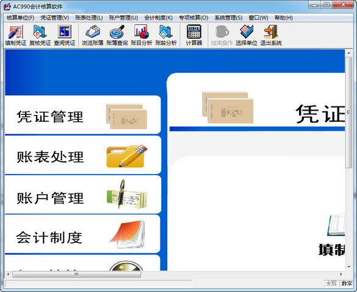Select the 凭证管理 sidebar panel

(x=82, y=115)
